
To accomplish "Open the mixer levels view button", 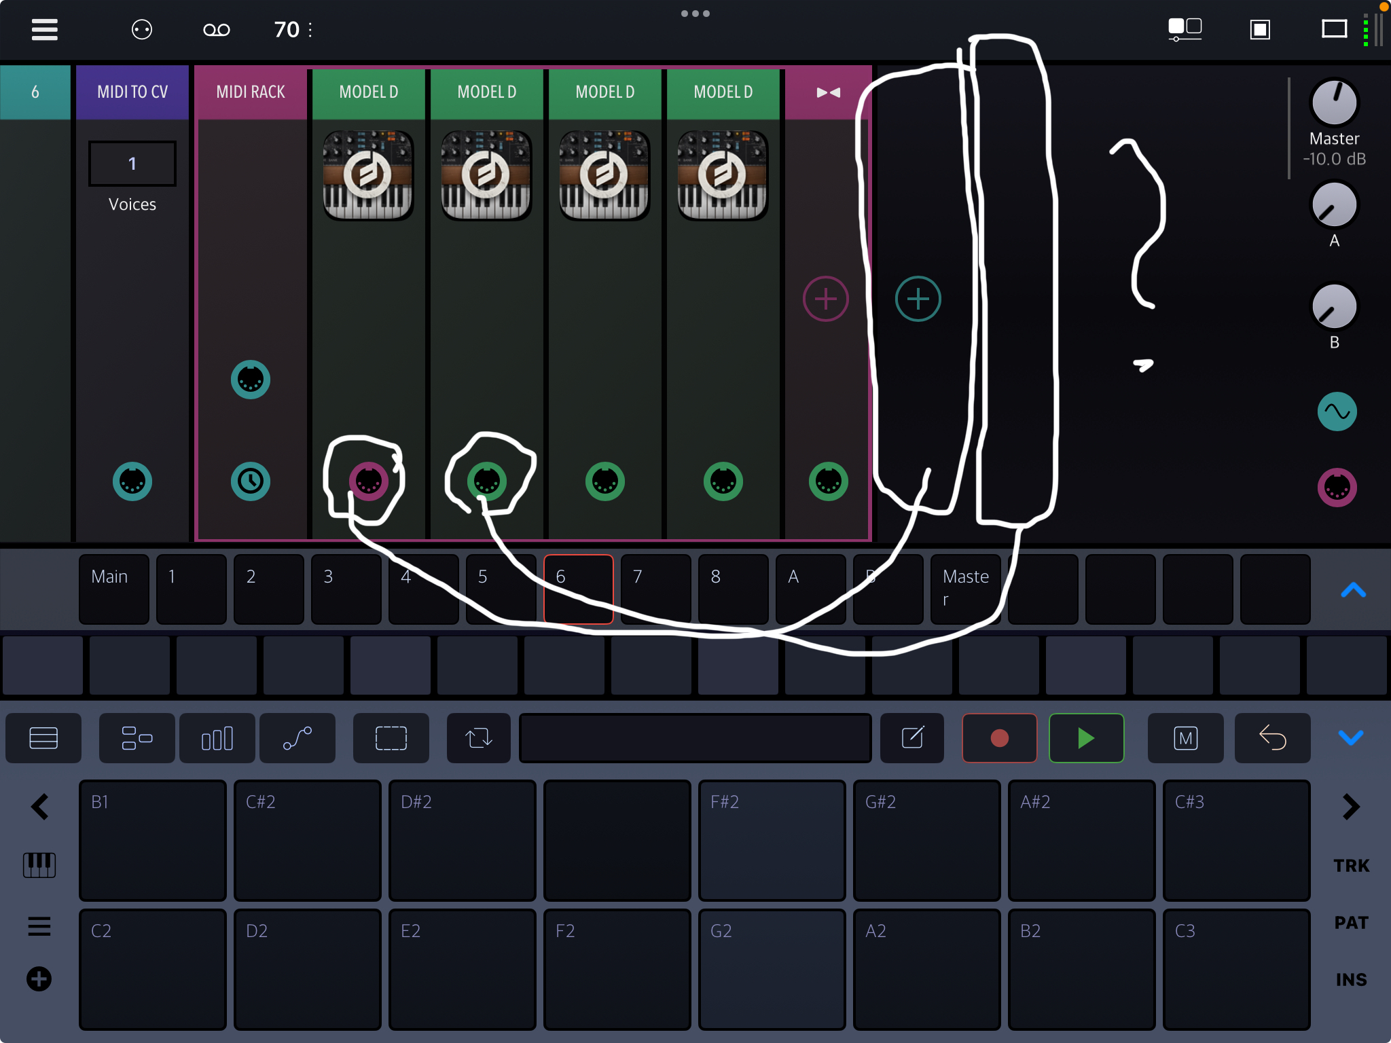I will tap(217, 738).
